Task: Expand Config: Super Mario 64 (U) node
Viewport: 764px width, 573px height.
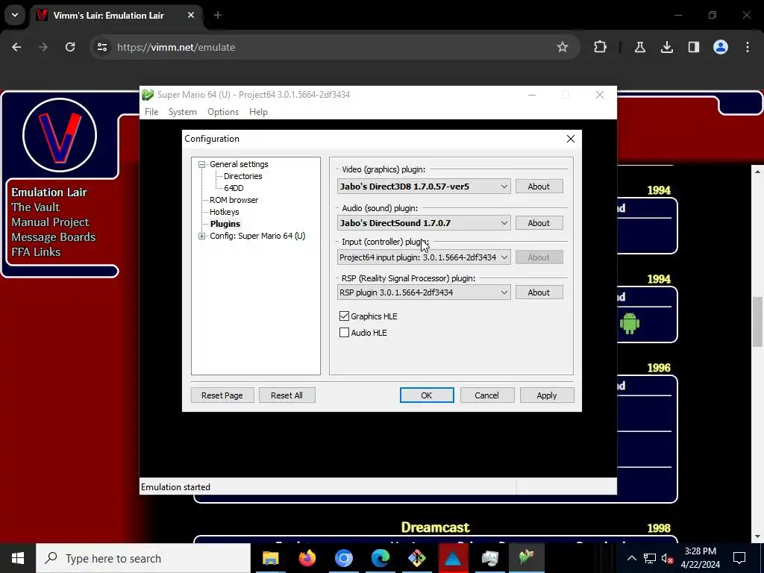Action: [201, 237]
